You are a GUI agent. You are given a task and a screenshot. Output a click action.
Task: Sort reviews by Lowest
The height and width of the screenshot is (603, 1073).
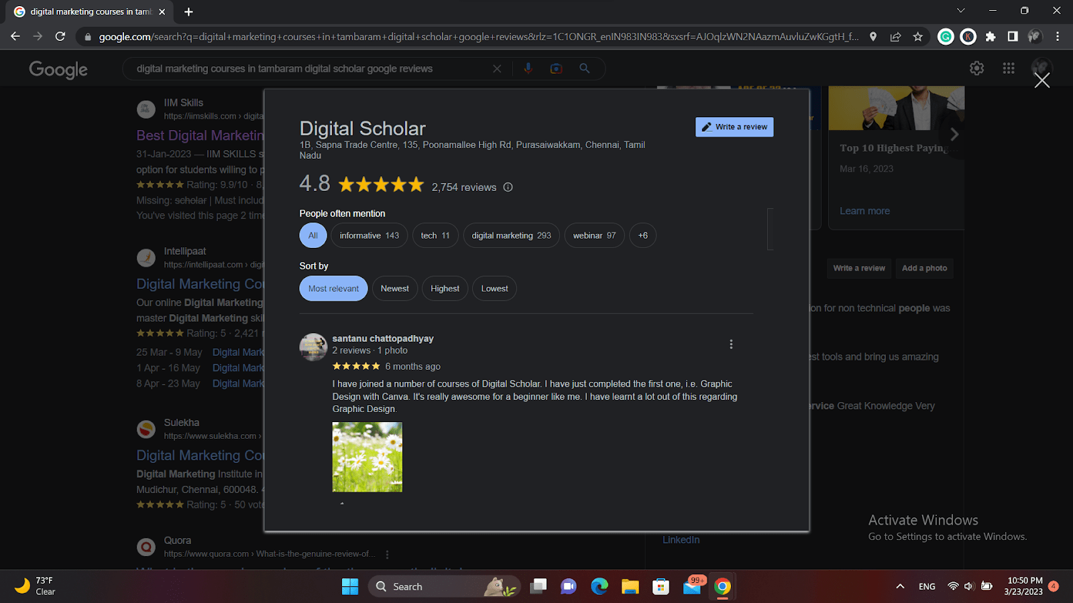(x=494, y=288)
